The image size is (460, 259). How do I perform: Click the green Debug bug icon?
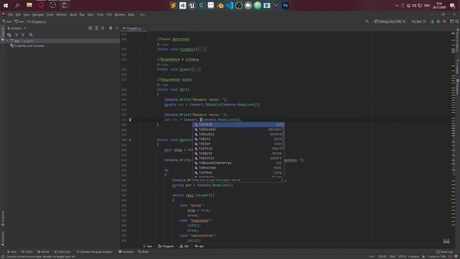coord(438,22)
